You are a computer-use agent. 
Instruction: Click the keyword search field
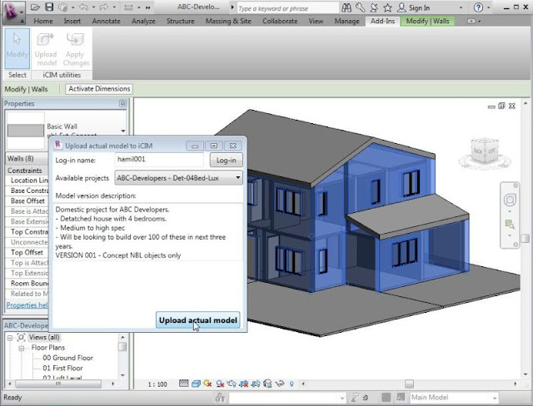(287, 8)
